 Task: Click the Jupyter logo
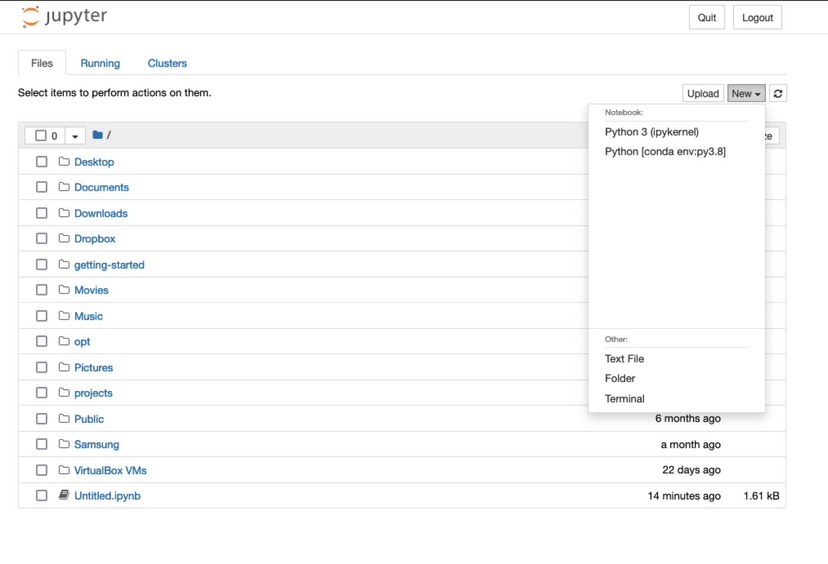tap(64, 17)
